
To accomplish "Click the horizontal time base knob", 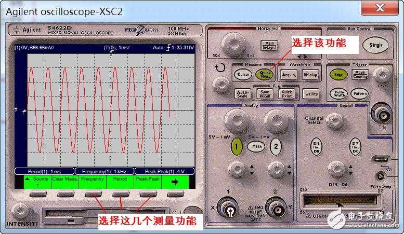I will click(x=233, y=44).
